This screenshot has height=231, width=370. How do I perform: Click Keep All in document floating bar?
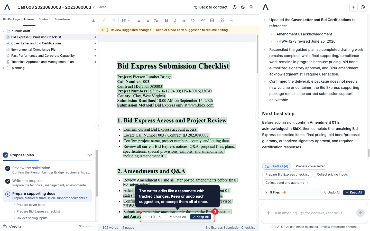coord(200,217)
